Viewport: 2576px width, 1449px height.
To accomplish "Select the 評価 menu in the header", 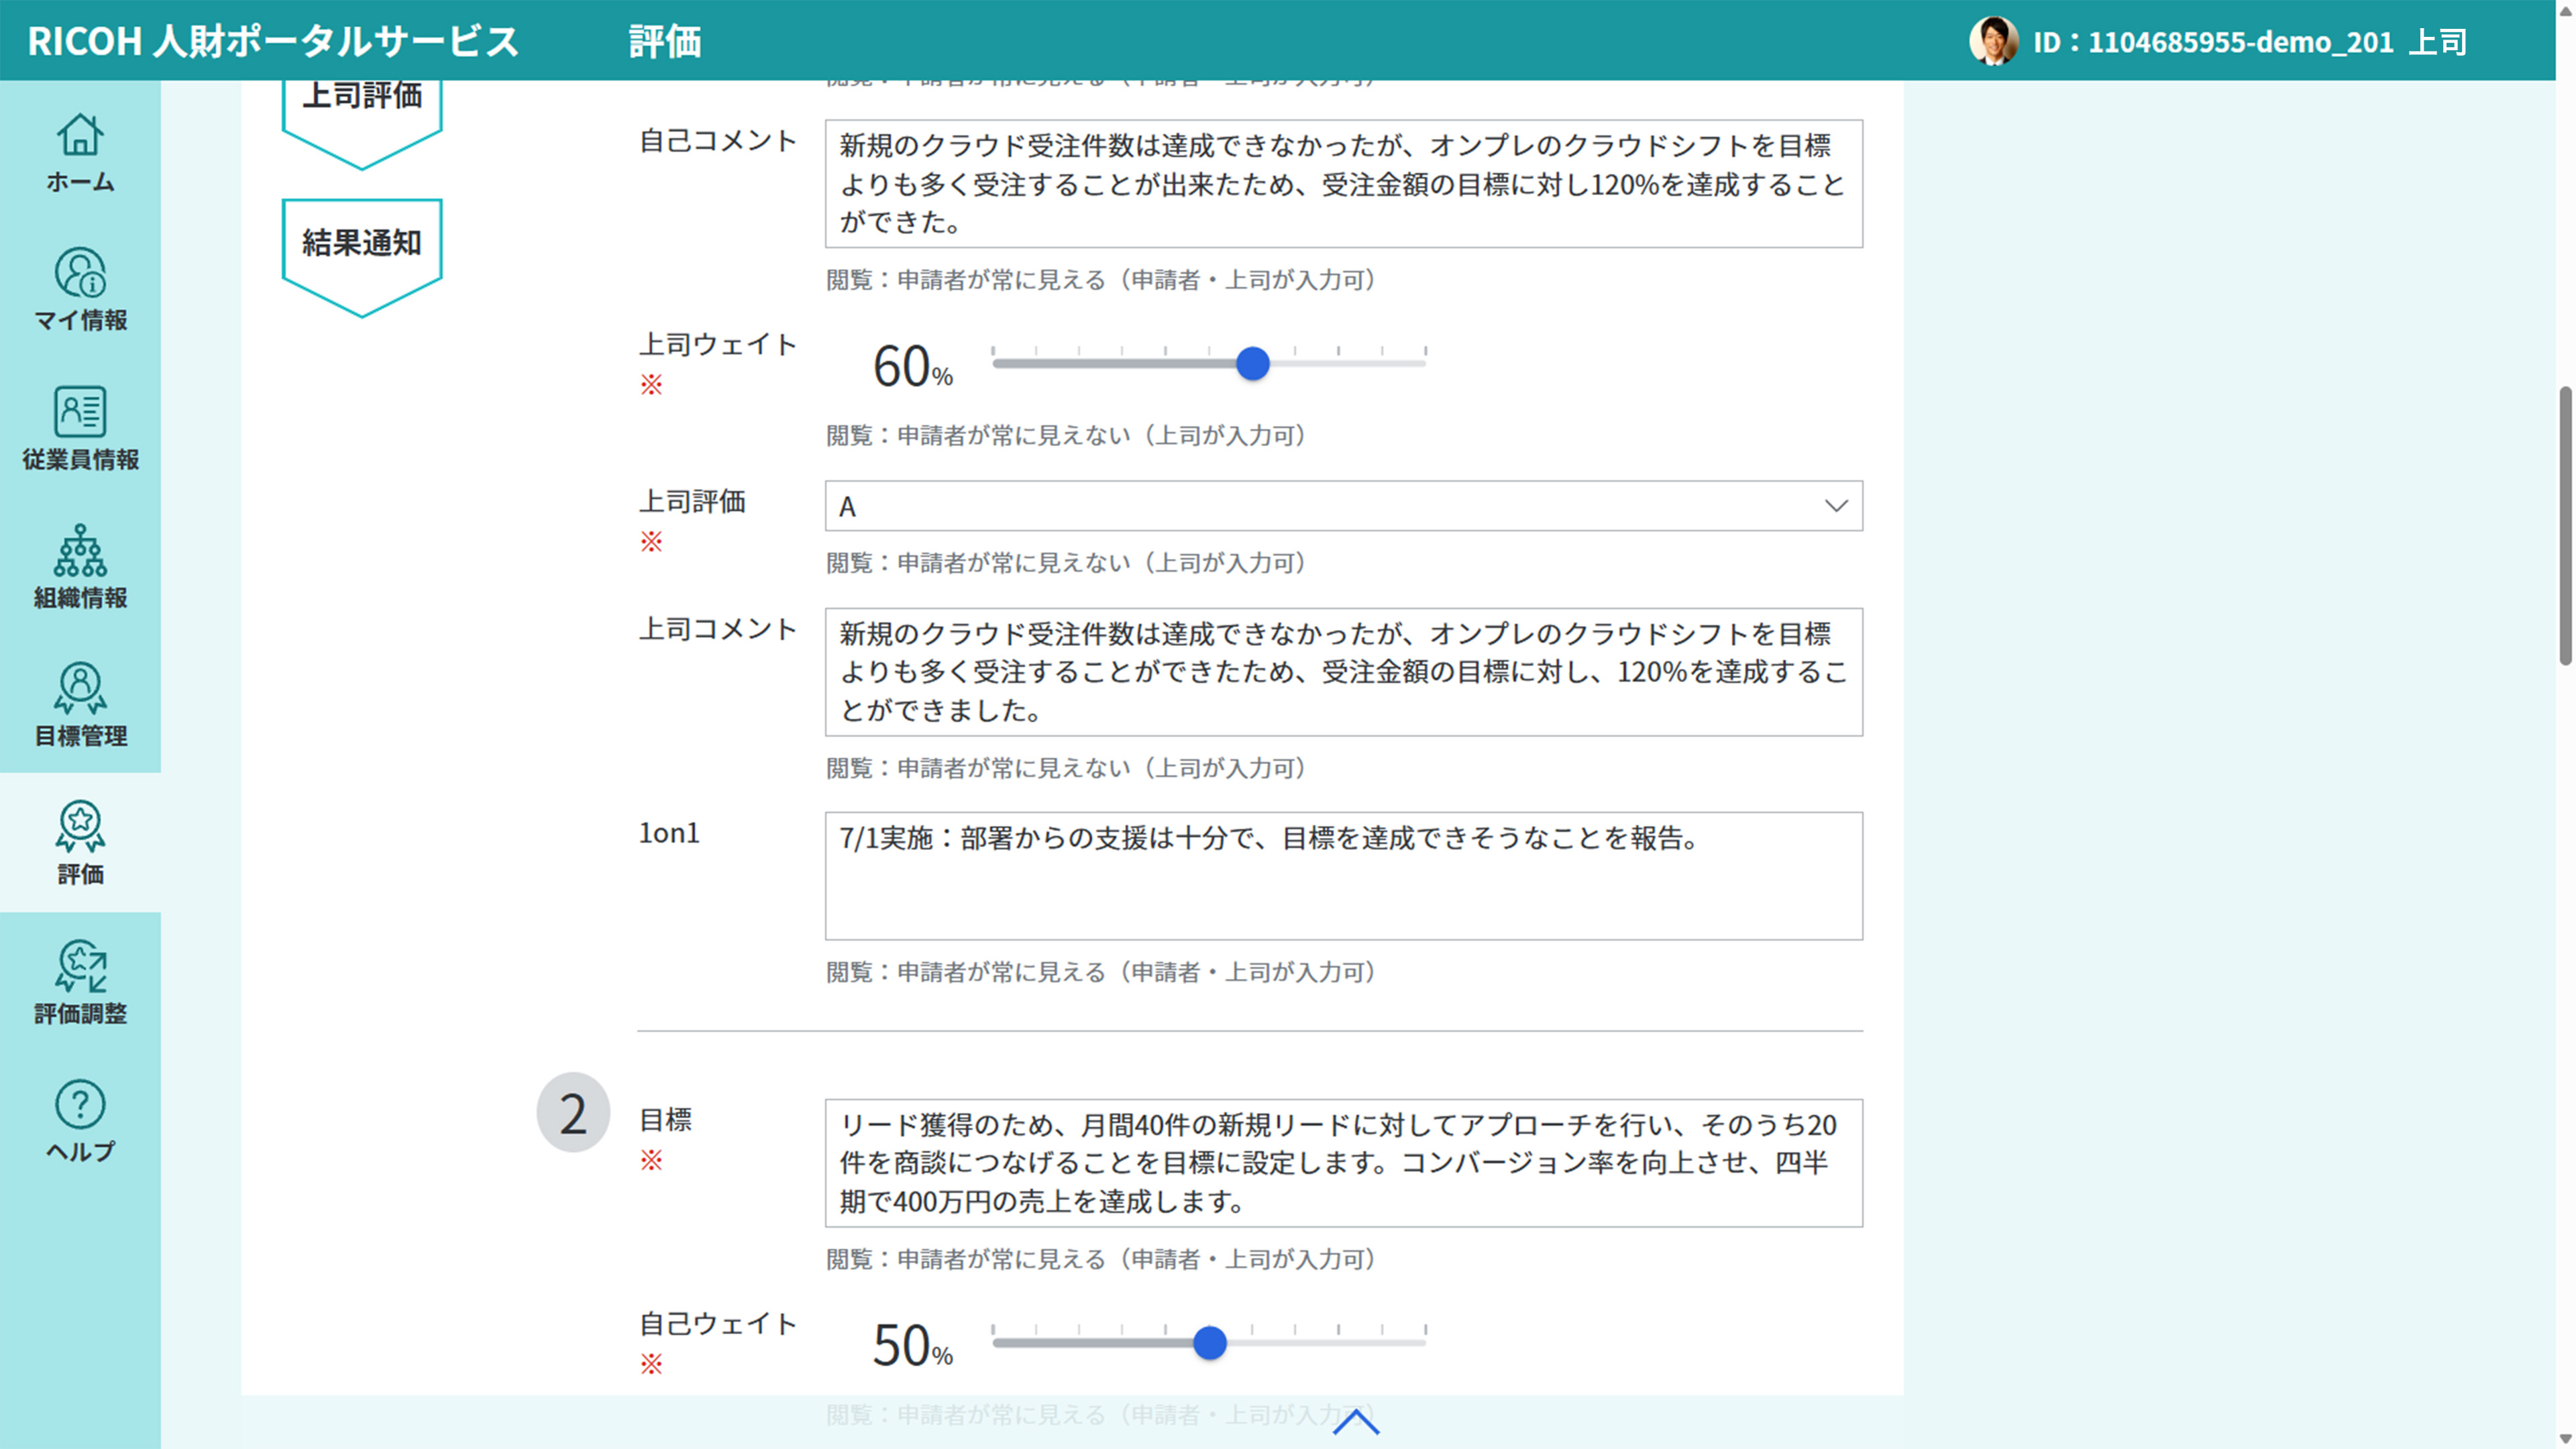I will point(664,42).
